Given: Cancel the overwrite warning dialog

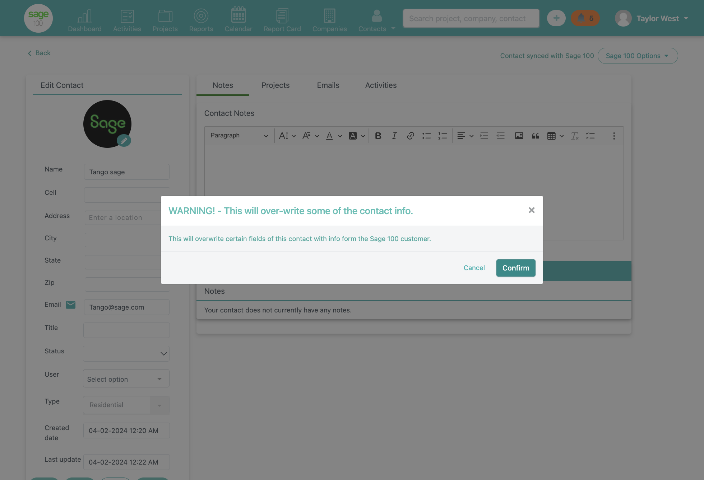Looking at the screenshot, I should [474, 268].
